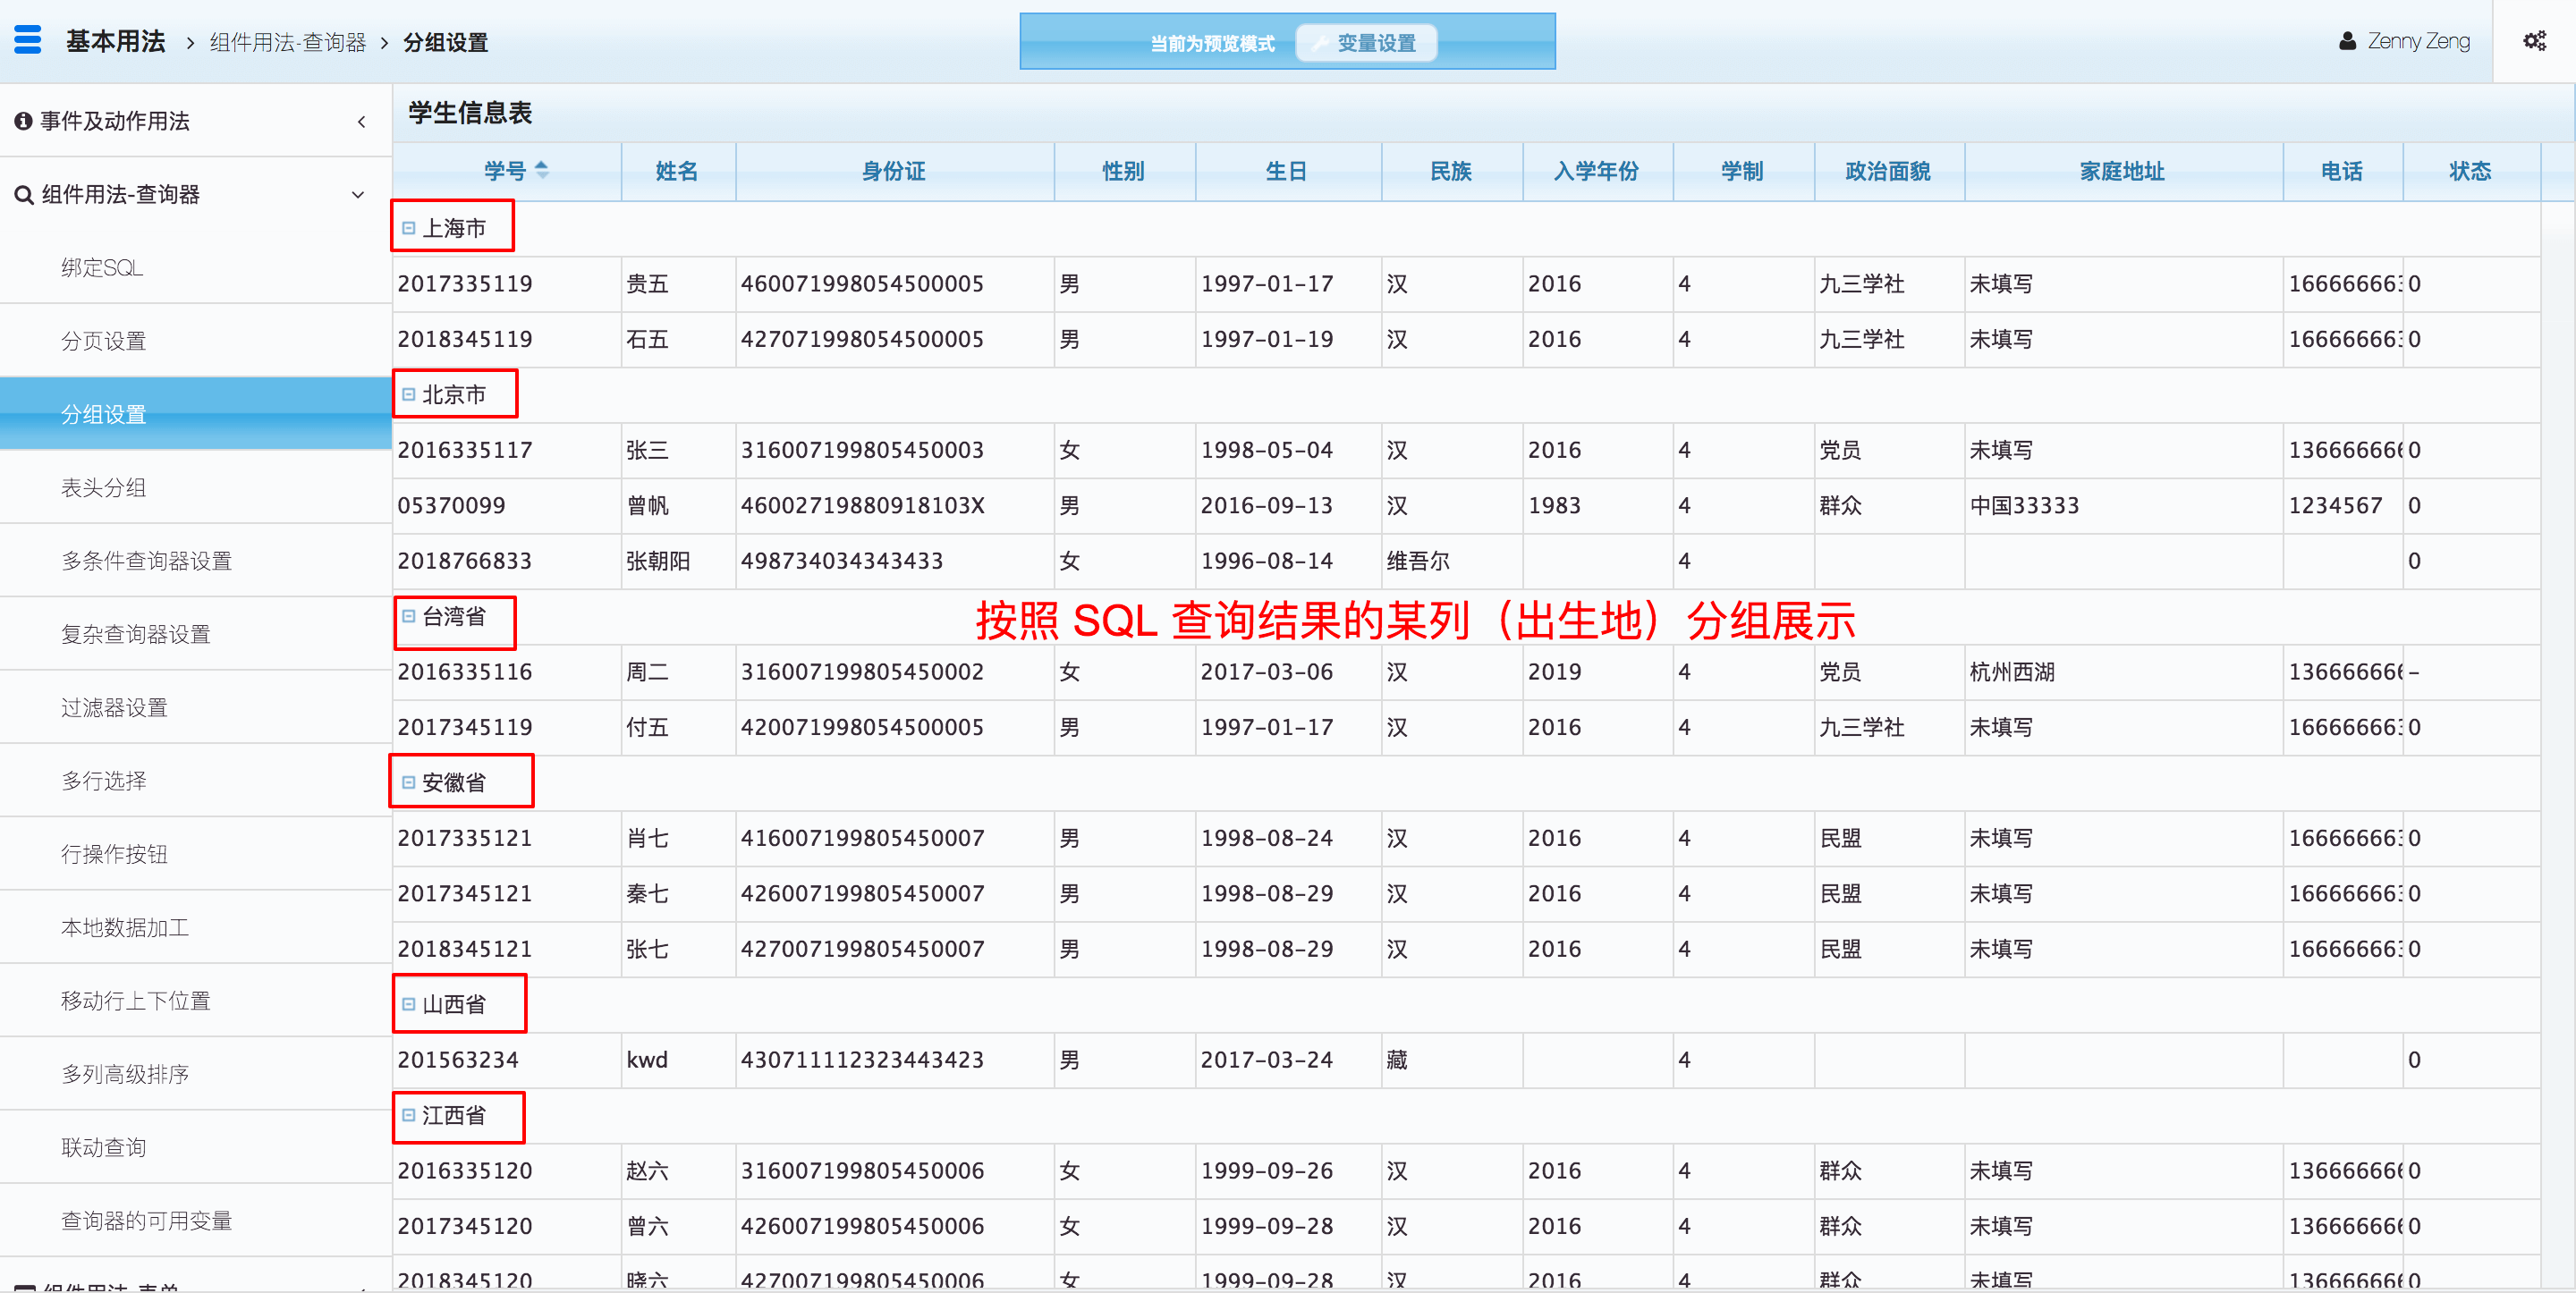Open the hamburger menu icon
The image size is (2576, 1293).
click(x=28, y=40)
